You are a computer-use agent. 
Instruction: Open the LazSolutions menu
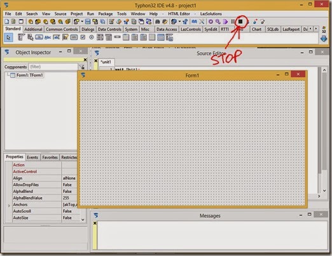point(211,14)
